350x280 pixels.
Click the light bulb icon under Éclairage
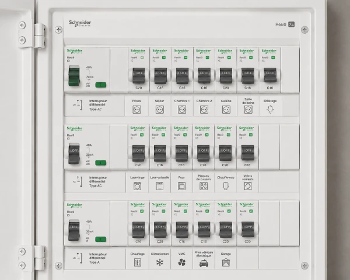270,110
